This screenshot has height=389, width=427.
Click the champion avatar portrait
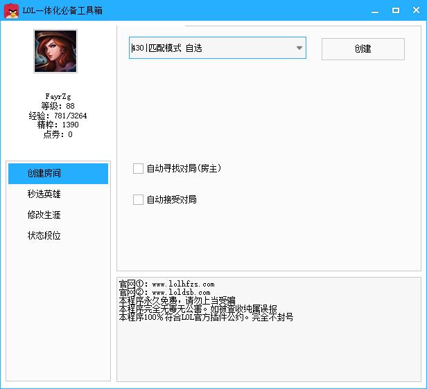coord(55,51)
